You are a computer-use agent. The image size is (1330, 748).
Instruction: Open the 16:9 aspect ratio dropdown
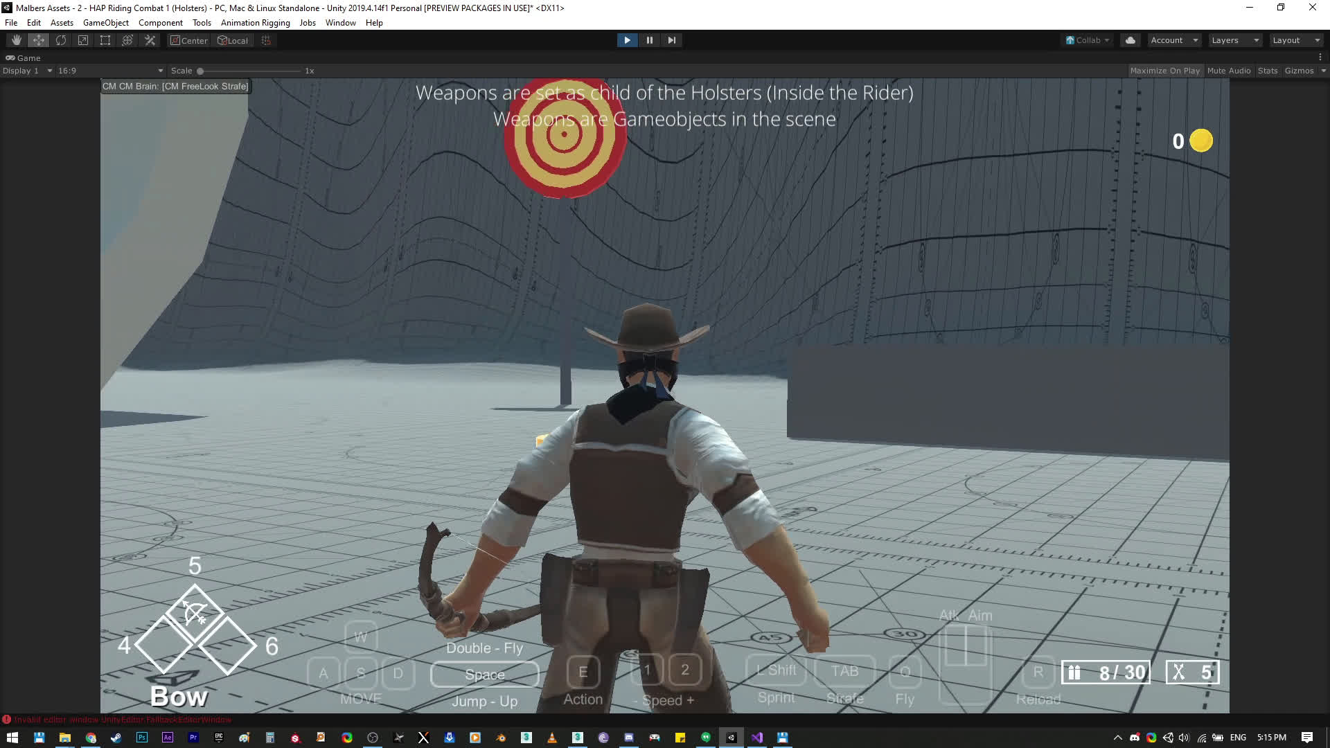click(110, 71)
